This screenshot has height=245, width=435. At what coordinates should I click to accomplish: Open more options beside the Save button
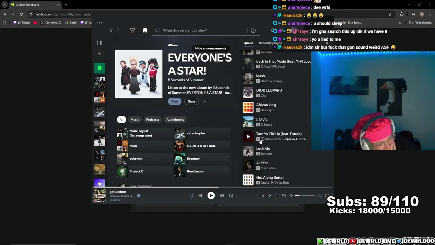(204, 101)
